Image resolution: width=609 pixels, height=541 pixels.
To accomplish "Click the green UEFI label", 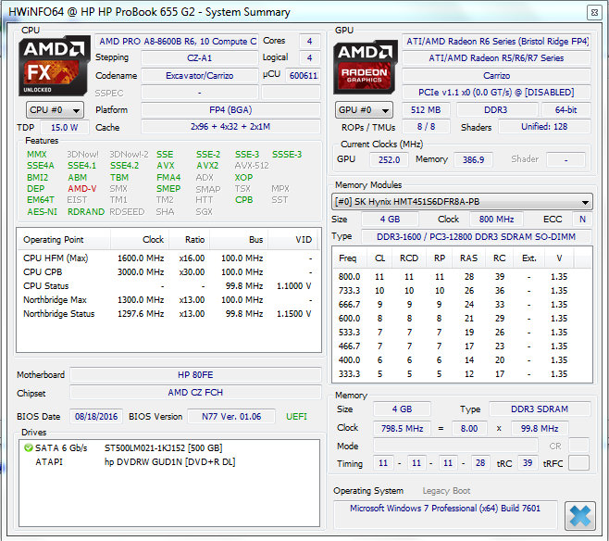I will 296,417.
